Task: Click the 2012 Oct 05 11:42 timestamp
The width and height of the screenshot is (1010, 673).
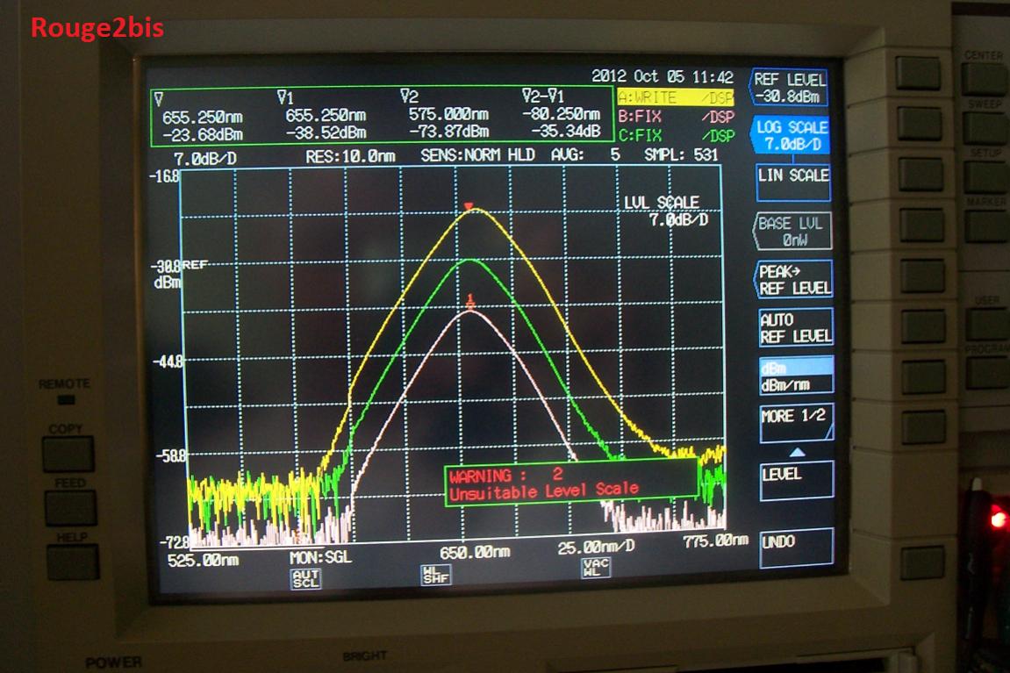Action: coord(663,76)
